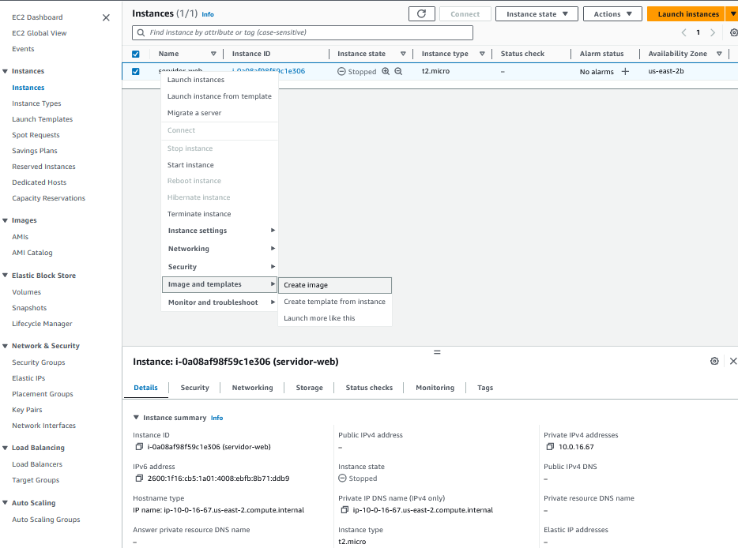Close the instance details panel
The width and height of the screenshot is (738, 548).
(732, 361)
